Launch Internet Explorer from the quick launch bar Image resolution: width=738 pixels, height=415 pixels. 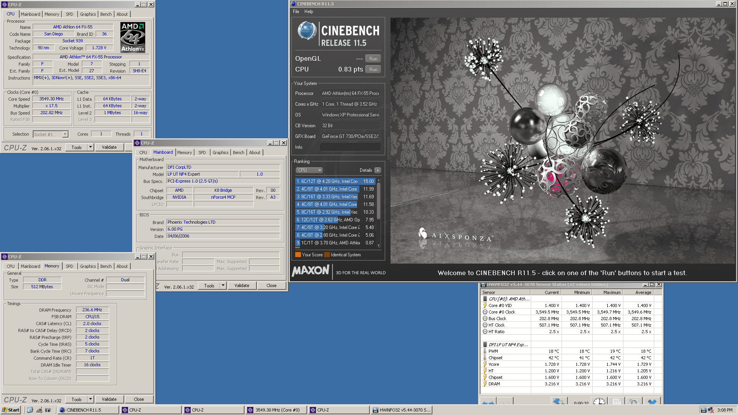30,410
